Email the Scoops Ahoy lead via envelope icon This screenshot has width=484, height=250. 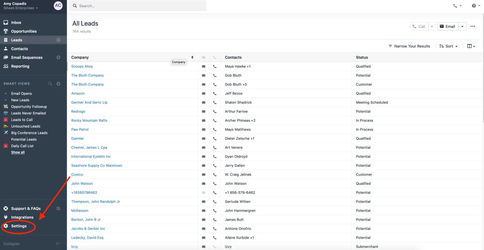click(203, 67)
